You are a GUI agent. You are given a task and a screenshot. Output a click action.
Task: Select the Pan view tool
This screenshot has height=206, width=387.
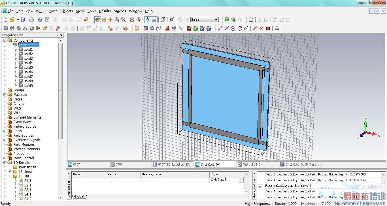(110, 20)
